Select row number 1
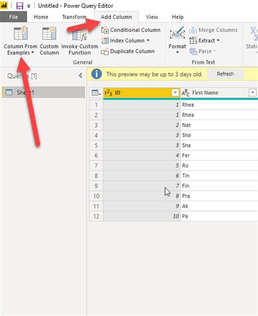Viewport: 258px width, 316px height. click(96, 105)
